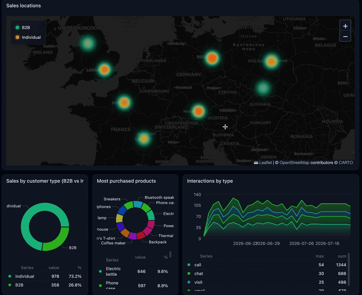
Task: Click the Phone case percentage 8.9%
Action: pyautogui.click(x=162, y=286)
